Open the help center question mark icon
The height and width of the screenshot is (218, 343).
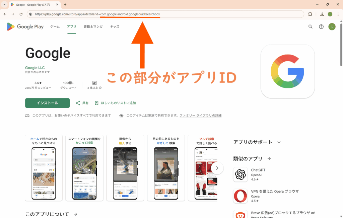[321, 27]
